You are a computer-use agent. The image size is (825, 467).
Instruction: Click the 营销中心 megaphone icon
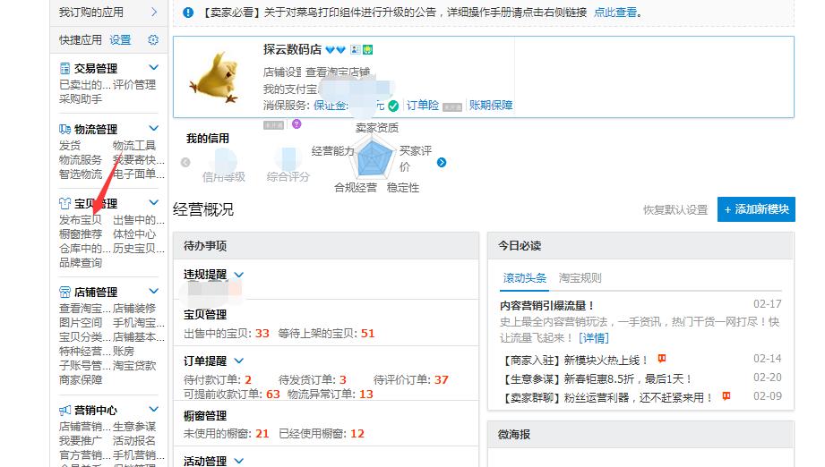tap(64, 411)
